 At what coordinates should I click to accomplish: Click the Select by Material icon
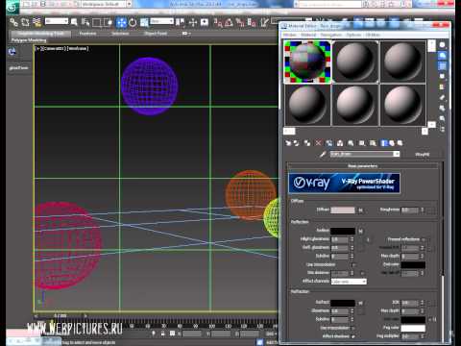[443, 118]
